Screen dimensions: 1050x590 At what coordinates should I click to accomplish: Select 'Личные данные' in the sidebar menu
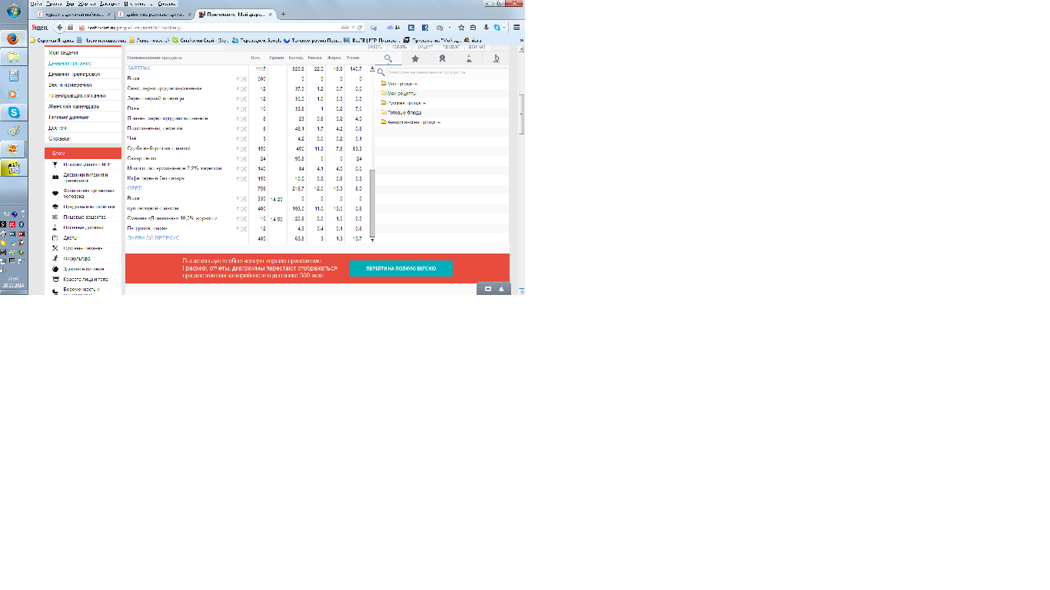pos(68,118)
